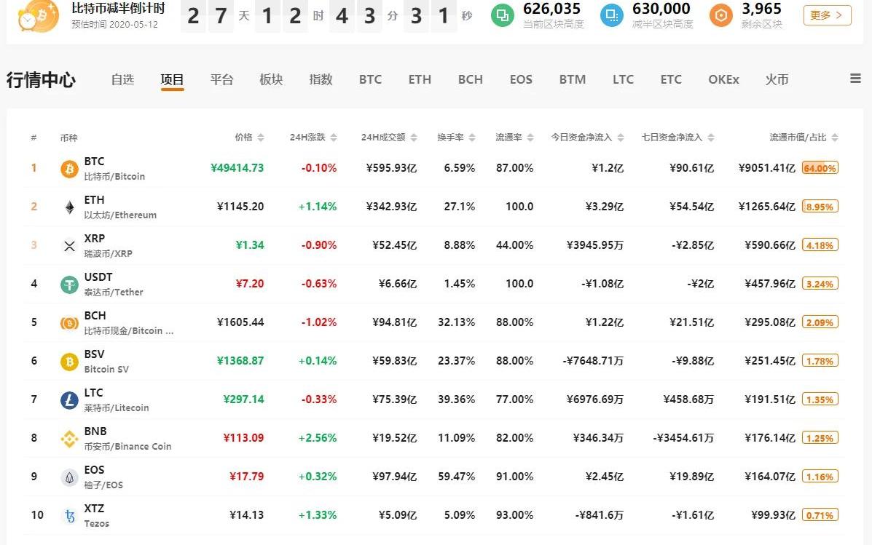Sort by 流通市值/占比 column arrows
Viewport: 872px width, 545px height.
coord(835,138)
